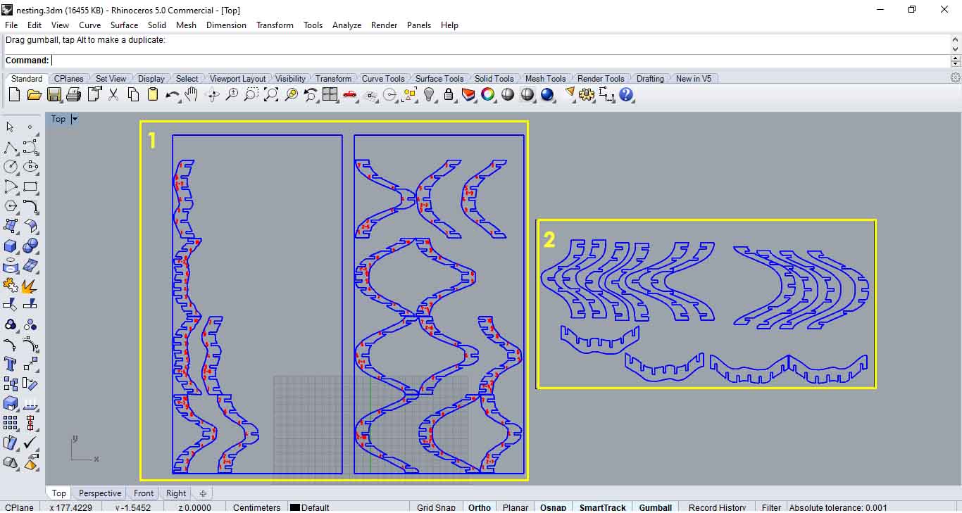962x513 pixels.
Task: Click the Join puzzle-piece icon
Action: [11, 286]
